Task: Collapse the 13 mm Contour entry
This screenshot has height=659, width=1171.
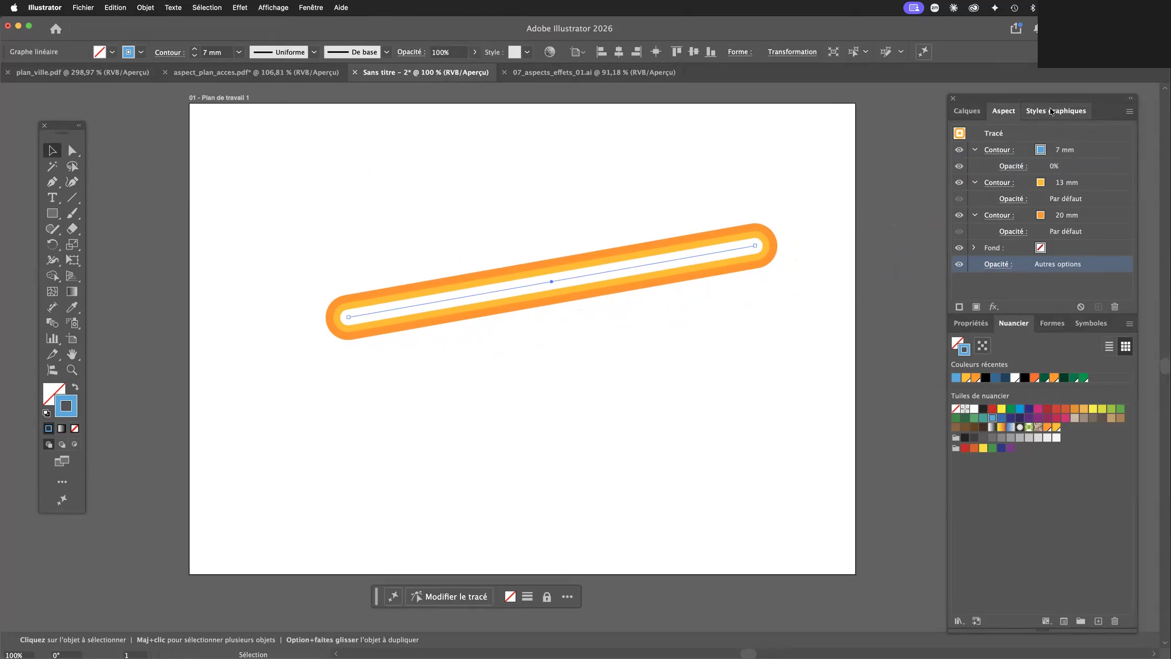Action: pos(974,182)
